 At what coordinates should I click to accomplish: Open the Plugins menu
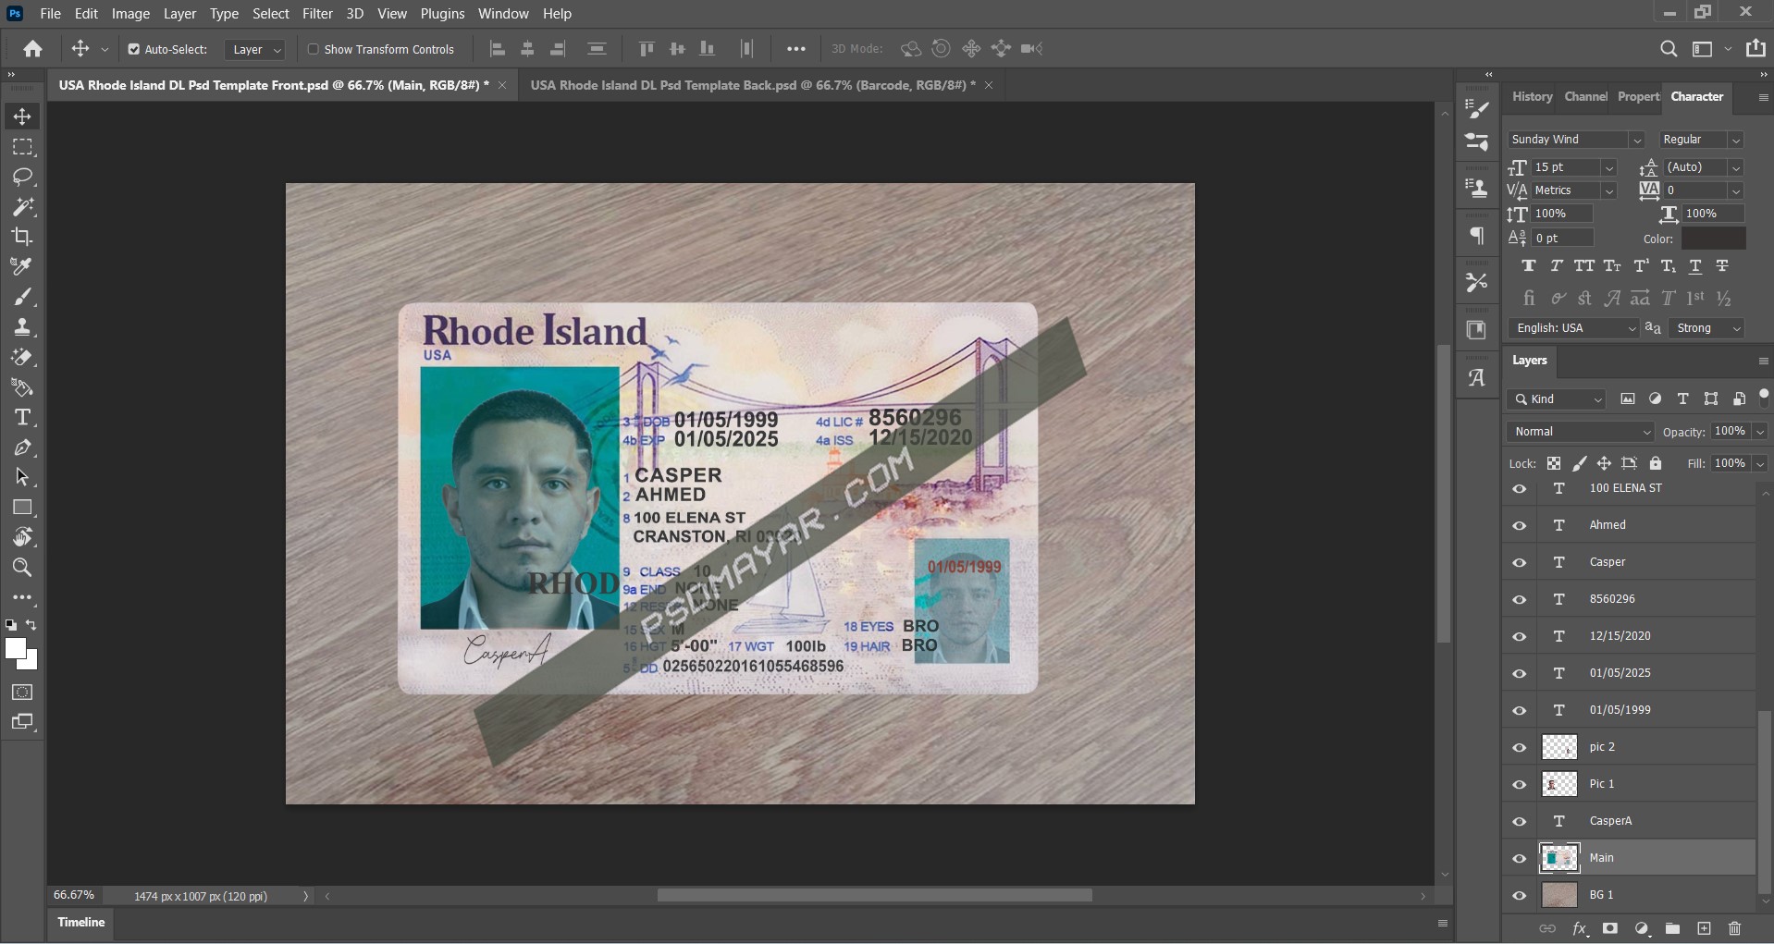442,14
